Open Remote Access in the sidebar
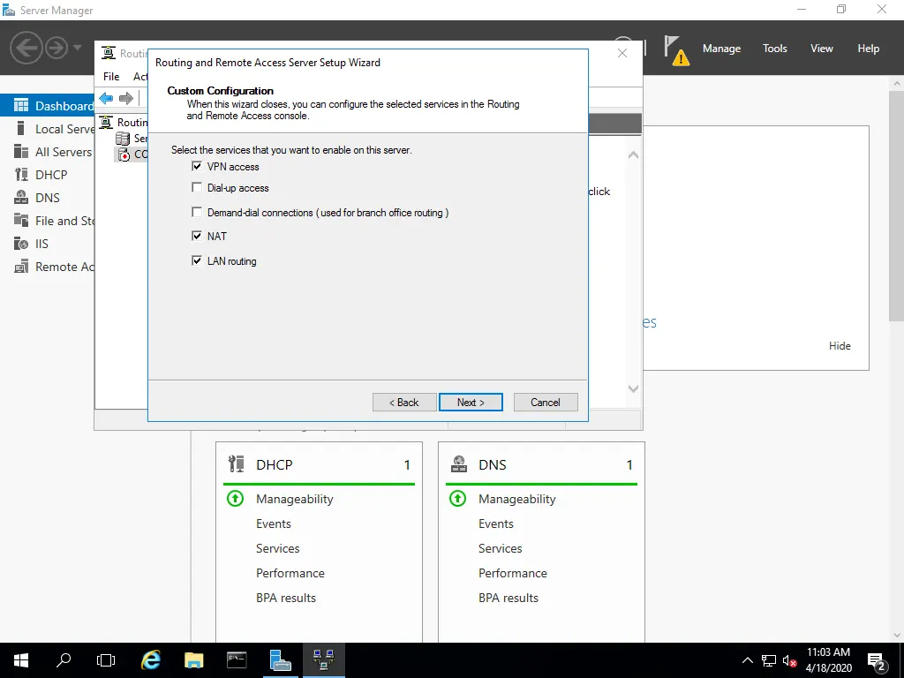The height and width of the screenshot is (678, 904). tap(48, 267)
